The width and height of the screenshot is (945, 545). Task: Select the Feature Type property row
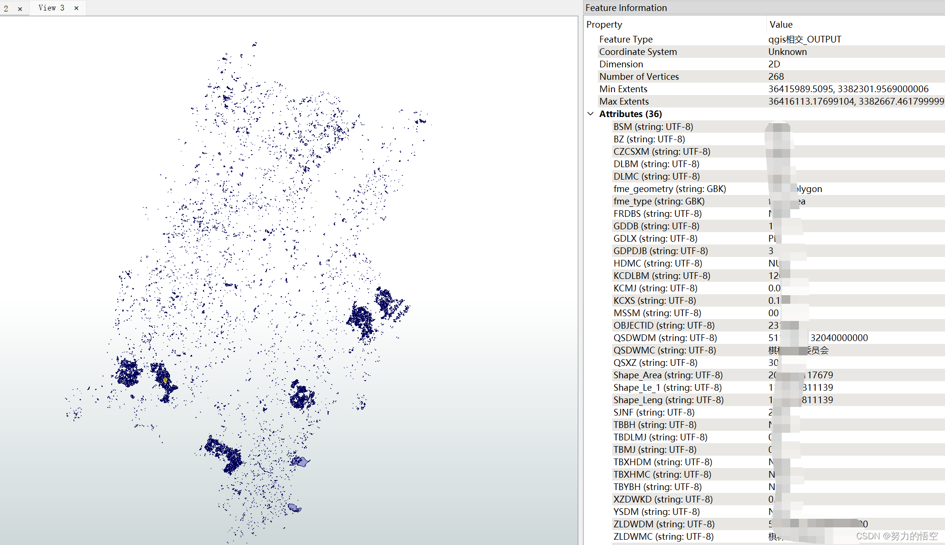(x=626, y=39)
